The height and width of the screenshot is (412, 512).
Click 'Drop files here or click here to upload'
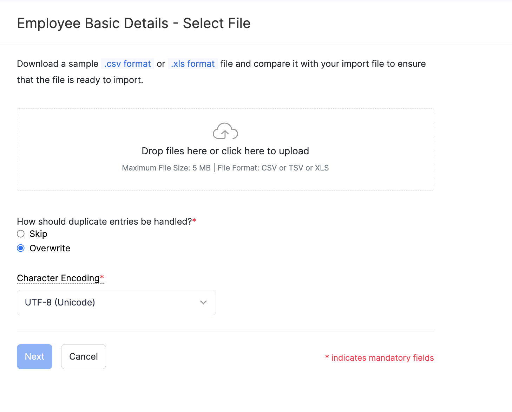point(225,151)
